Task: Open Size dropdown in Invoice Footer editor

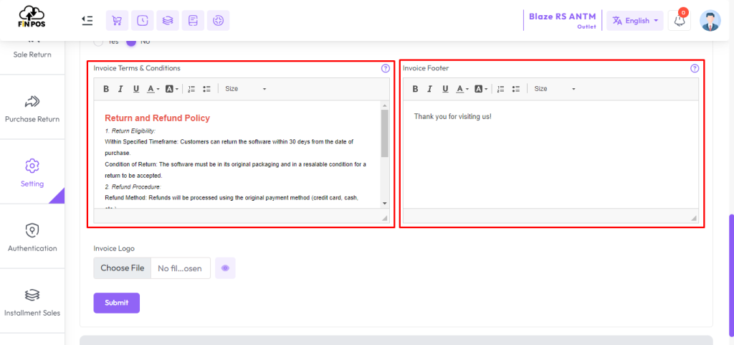Action: point(555,89)
